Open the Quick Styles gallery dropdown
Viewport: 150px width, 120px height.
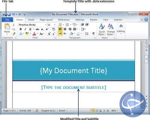pos(102,30)
